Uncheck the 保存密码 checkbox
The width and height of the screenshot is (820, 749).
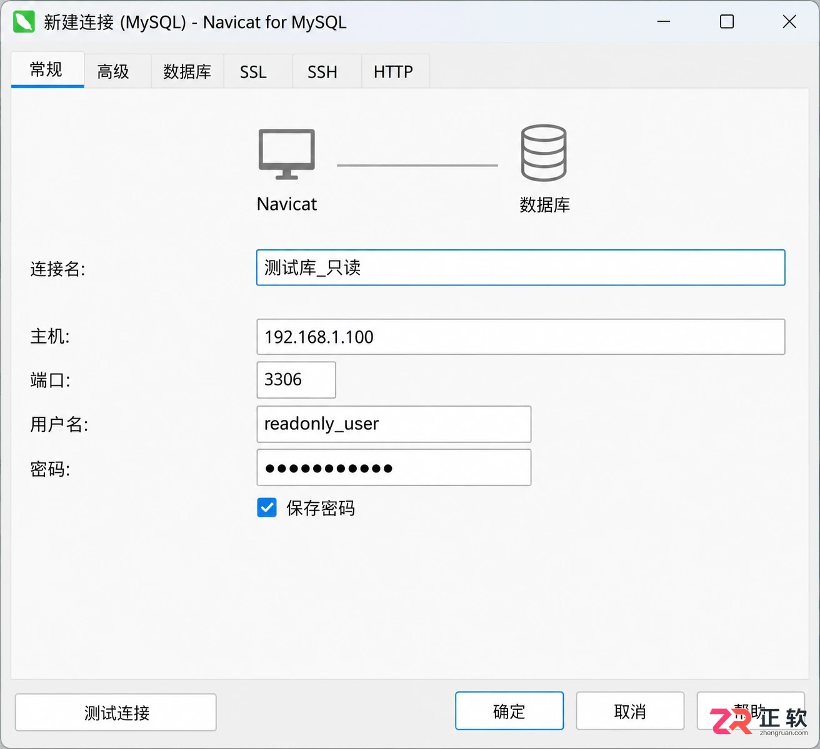(267, 508)
